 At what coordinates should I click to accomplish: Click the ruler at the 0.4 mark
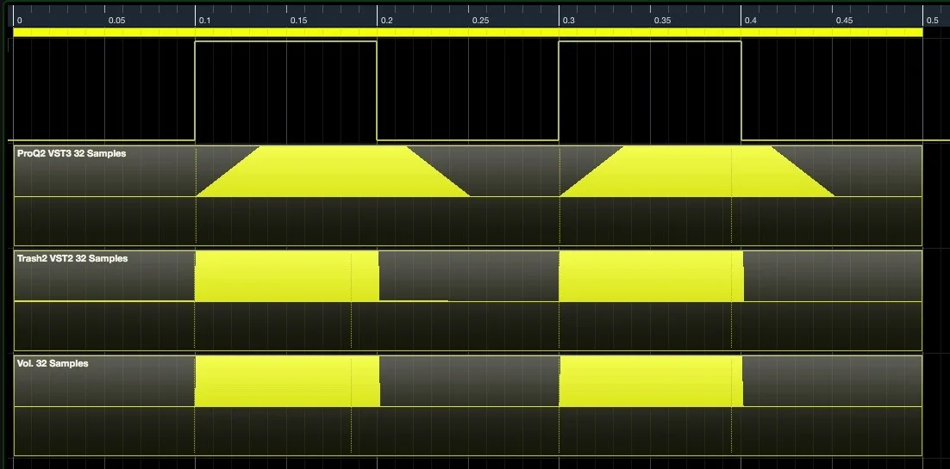pyautogui.click(x=751, y=21)
